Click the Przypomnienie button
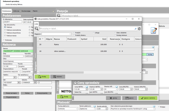 click(x=11, y=97)
